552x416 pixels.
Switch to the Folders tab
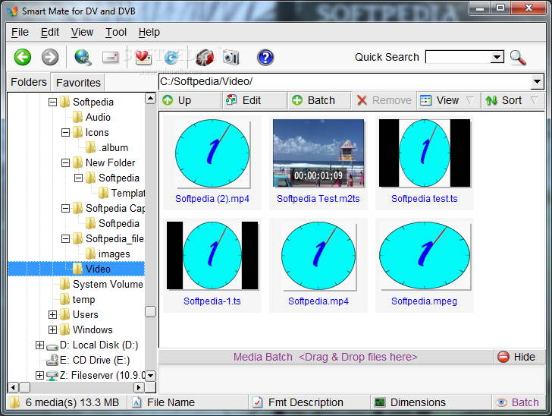click(x=29, y=82)
